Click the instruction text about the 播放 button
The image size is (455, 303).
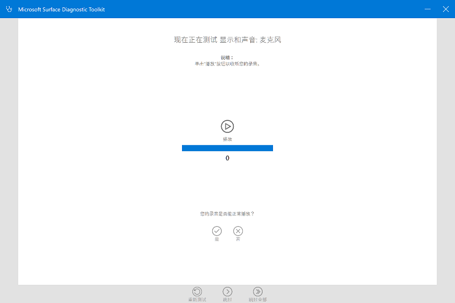point(227,64)
